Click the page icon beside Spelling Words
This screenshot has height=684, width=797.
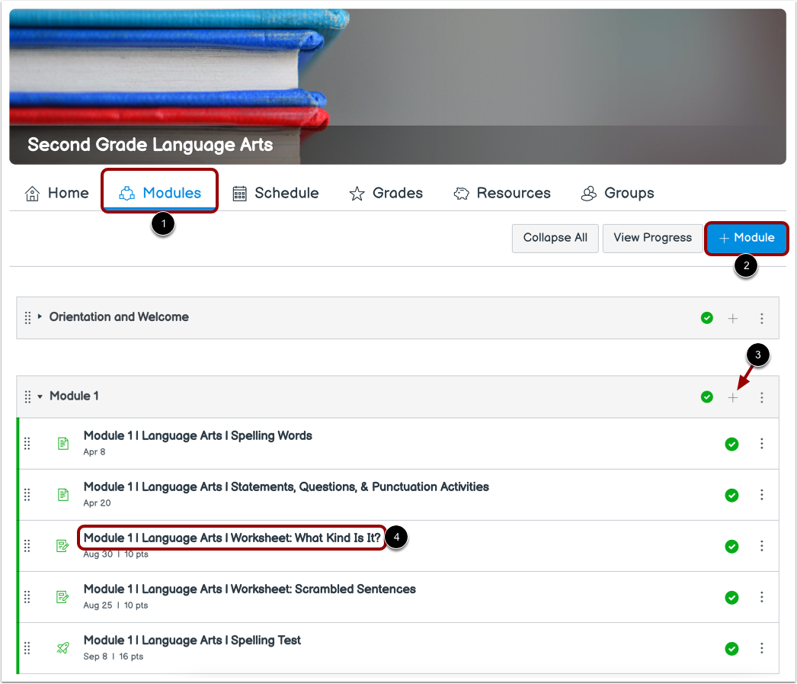point(63,442)
